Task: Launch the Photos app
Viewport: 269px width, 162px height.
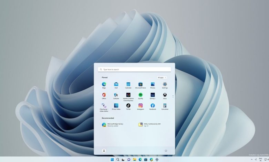Action: [x=153, y=85]
